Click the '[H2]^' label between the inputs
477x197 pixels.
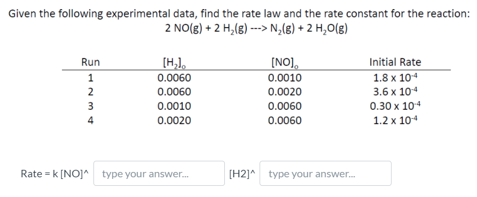click(x=242, y=174)
